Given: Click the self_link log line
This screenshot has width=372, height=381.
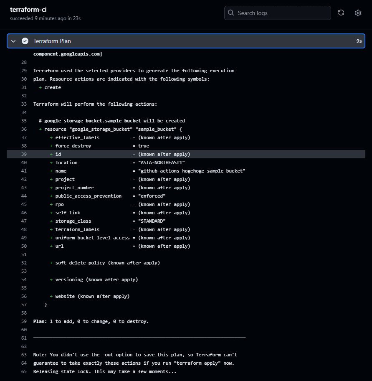Looking at the screenshot, I should [120, 213].
